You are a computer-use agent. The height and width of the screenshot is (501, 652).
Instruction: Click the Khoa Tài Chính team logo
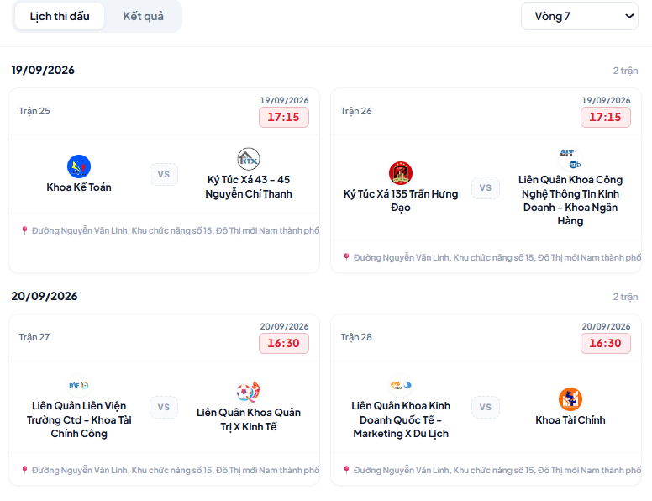(570, 399)
